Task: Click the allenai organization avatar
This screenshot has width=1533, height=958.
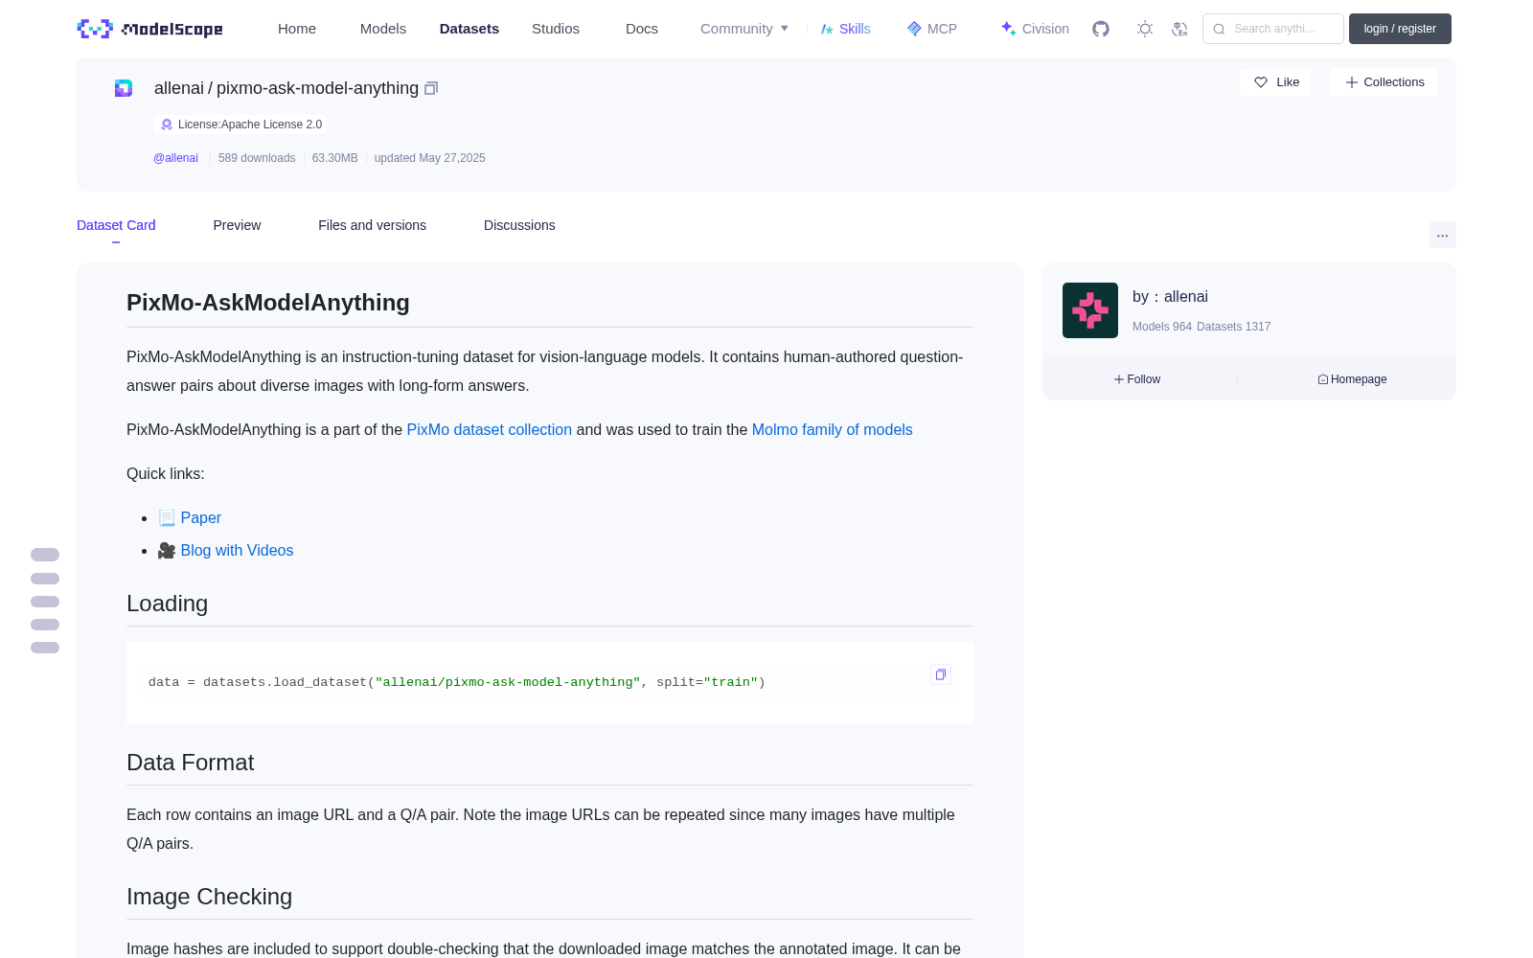Action: coord(1090,310)
